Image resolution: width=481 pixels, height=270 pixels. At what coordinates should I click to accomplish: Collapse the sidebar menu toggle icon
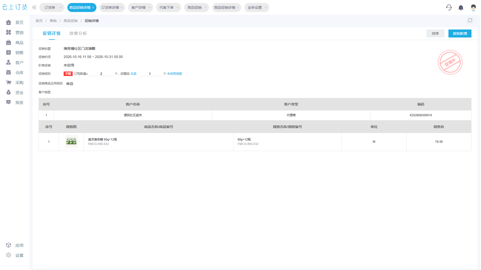click(35, 7)
